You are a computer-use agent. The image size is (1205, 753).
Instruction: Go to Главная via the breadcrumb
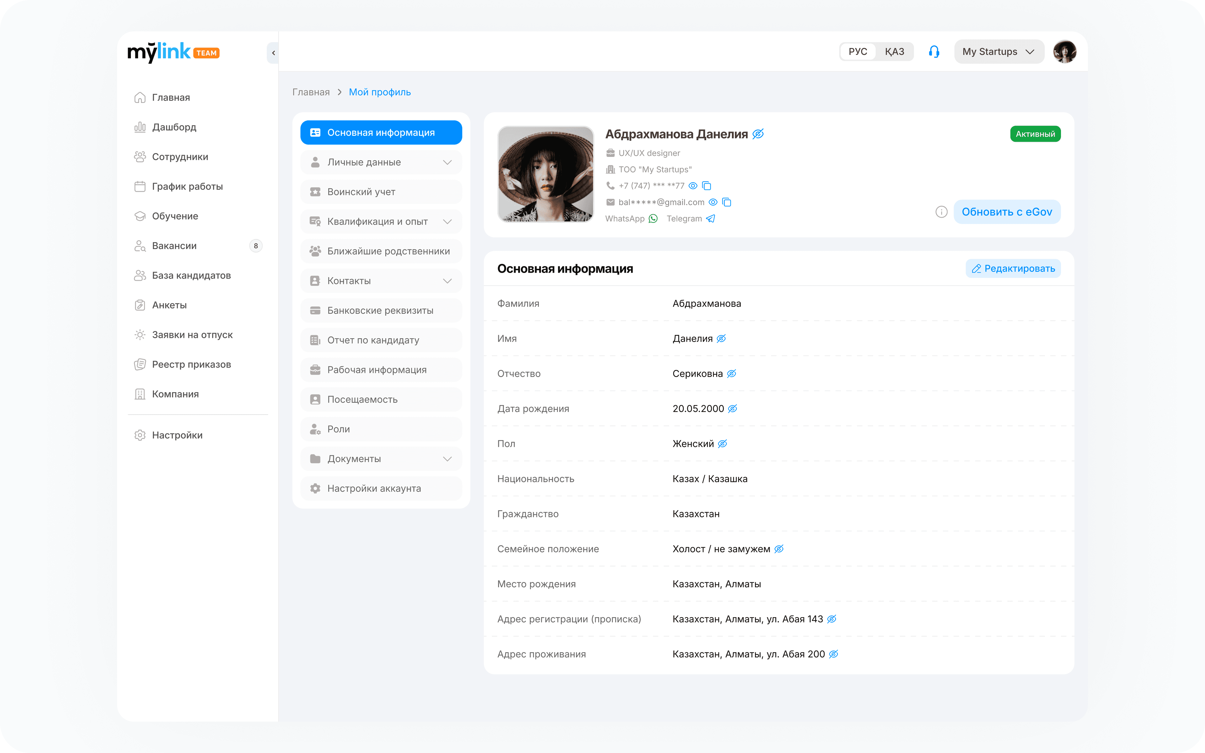point(311,92)
